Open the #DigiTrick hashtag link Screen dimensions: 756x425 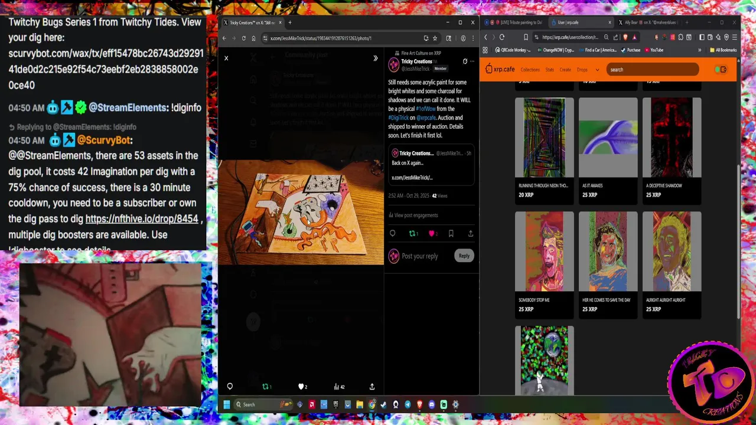coord(398,117)
